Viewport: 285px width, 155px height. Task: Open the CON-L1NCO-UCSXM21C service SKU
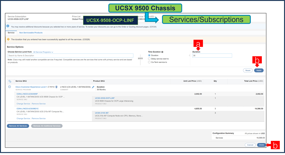(27, 109)
